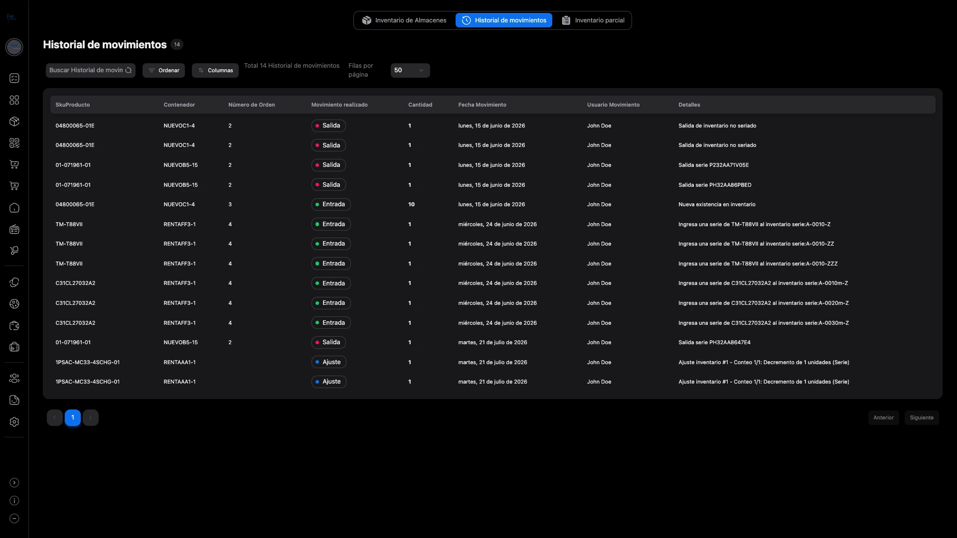Click details text ending serie:A-0020m-Z

(764, 303)
